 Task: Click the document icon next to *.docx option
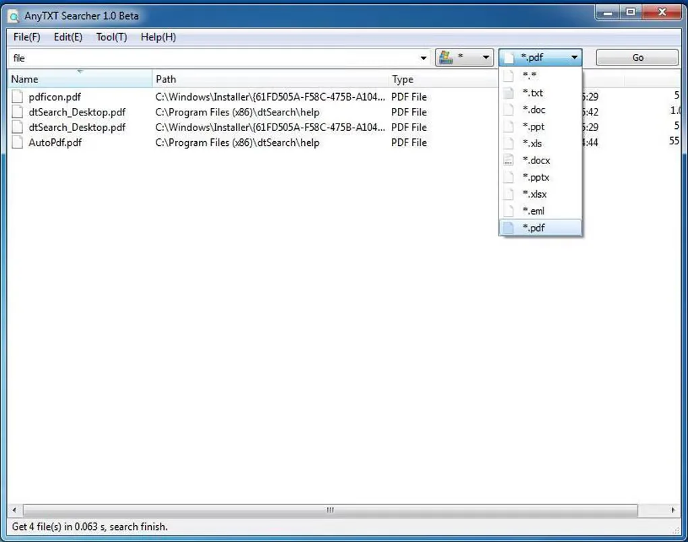point(508,161)
